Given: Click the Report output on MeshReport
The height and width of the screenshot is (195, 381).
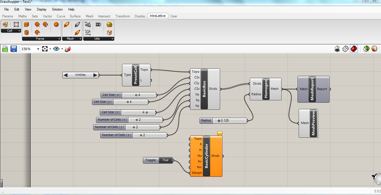Looking at the screenshot, I should (x=322, y=89).
